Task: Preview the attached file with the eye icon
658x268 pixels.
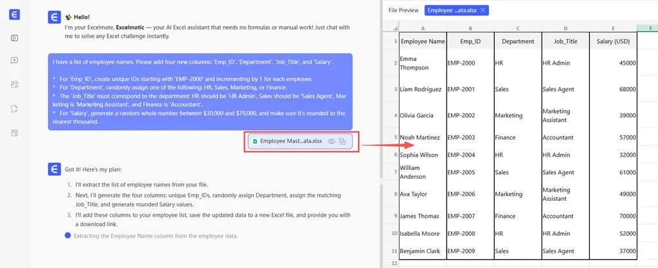Action: (x=332, y=141)
